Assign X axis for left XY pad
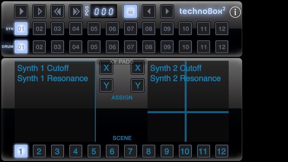Viewport: 288px width, 162px height. [106, 68]
